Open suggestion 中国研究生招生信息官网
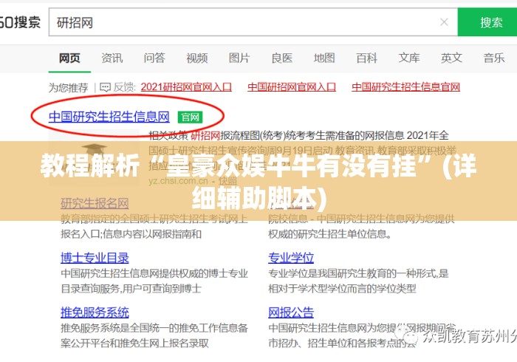 click(405, 87)
